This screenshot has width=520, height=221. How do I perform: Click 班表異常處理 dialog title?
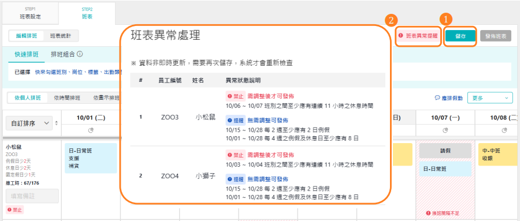(165, 35)
